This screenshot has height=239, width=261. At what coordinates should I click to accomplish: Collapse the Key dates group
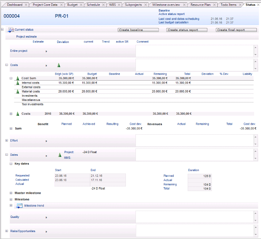pos(11,164)
